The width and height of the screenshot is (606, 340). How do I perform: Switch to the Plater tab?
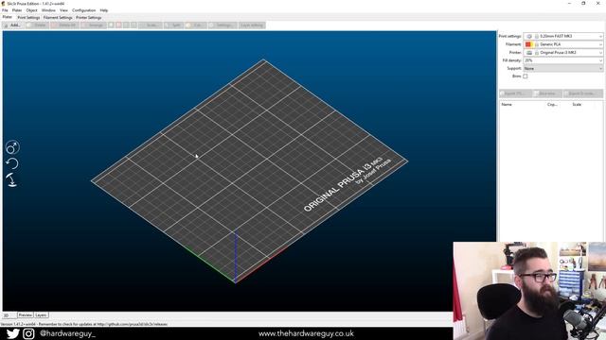pos(8,17)
